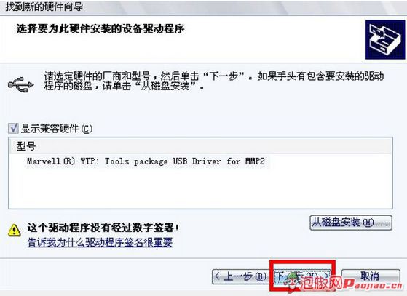Proceed with 下一步(N) button
407x296 pixels.
click(302, 276)
